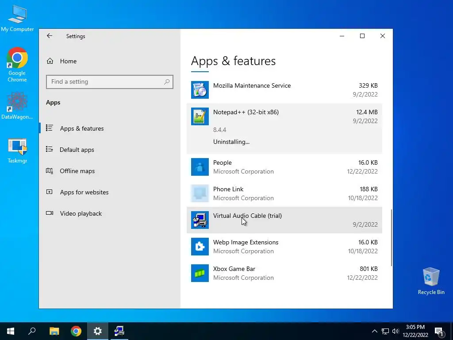Click the 329 KB size value

[x=368, y=85]
